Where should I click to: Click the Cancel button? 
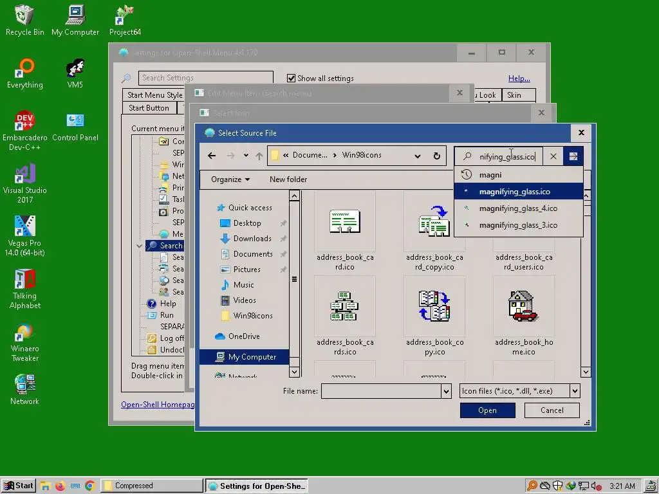[x=552, y=410]
